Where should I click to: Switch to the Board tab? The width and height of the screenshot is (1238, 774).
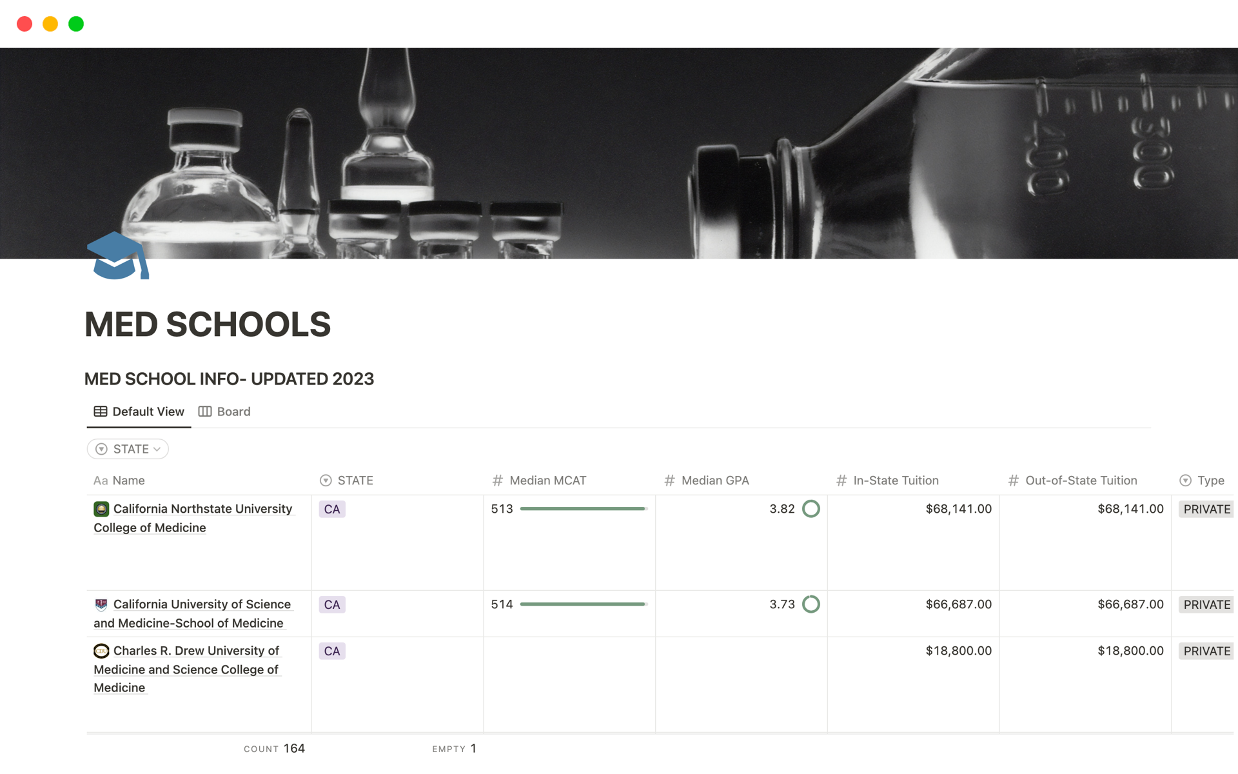tap(233, 411)
